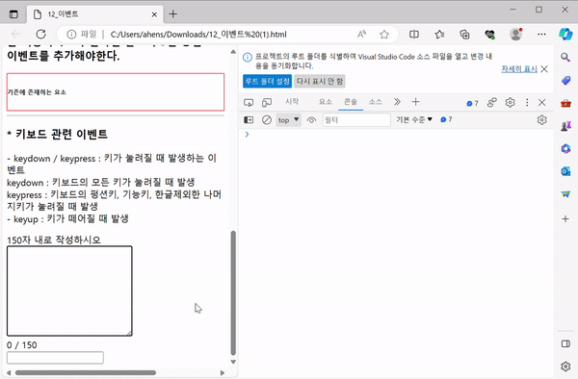
Task: Click the read aloud icon
Action: (361, 35)
